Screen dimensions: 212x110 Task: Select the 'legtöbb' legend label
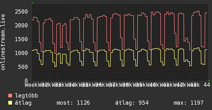(26, 96)
